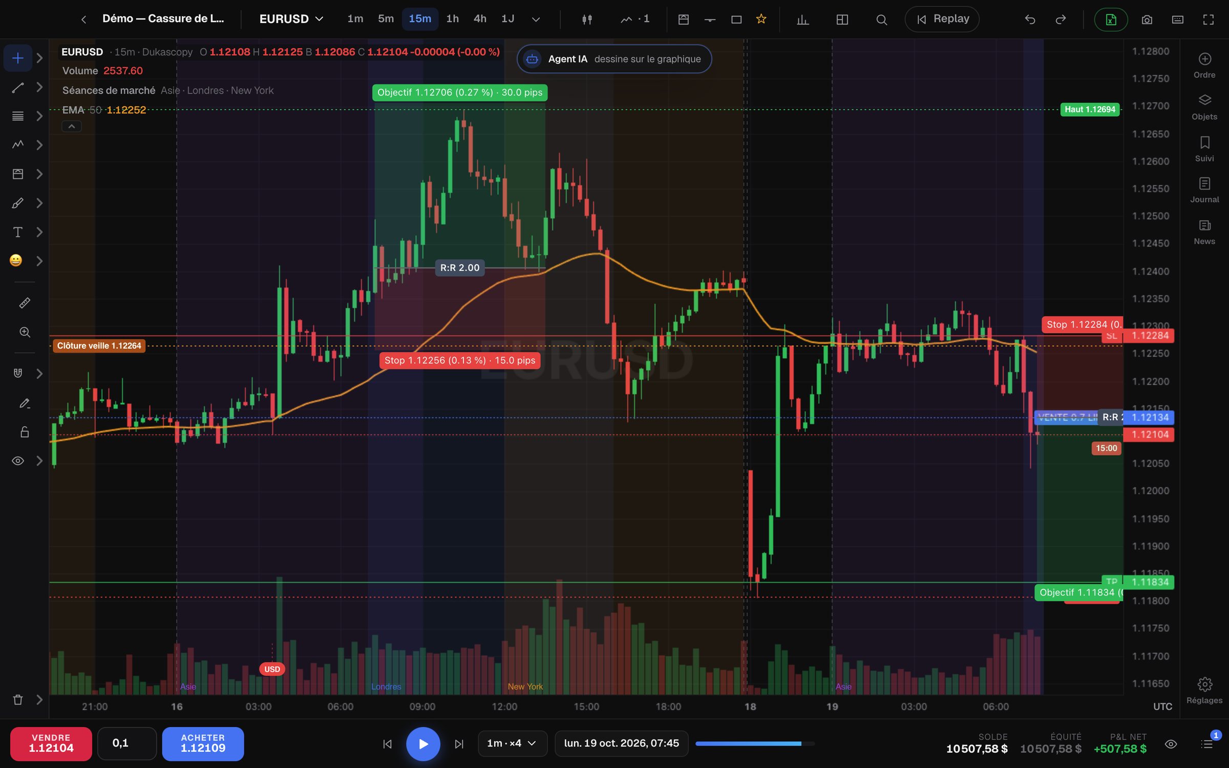
Task: Click the lot size 0,1 field
Action: coord(127,743)
